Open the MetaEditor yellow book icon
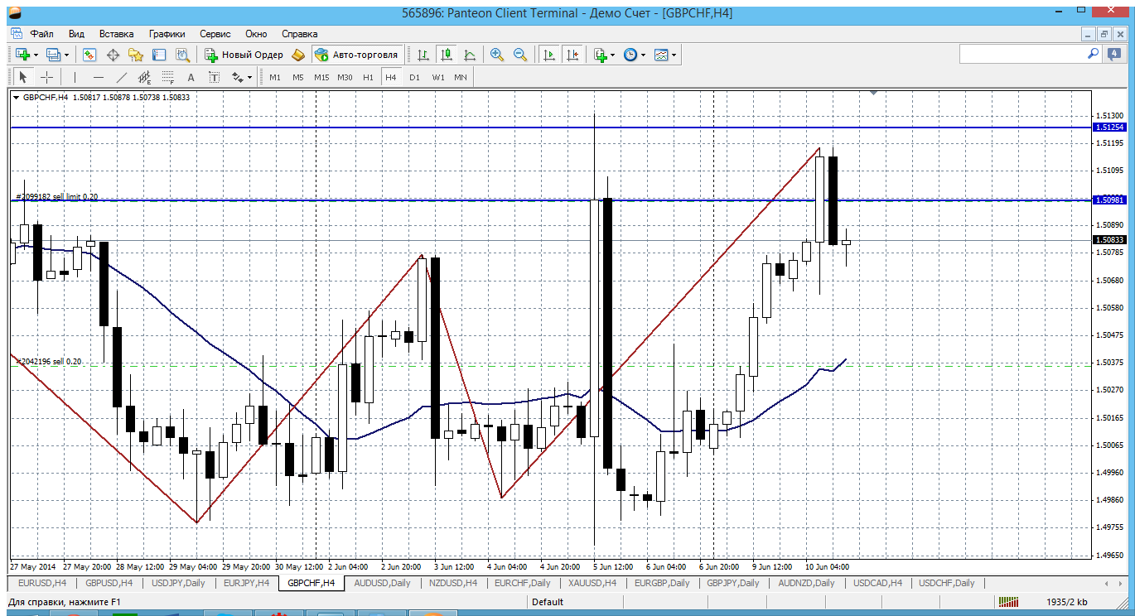Image resolution: width=1135 pixels, height=616 pixels. (298, 55)
